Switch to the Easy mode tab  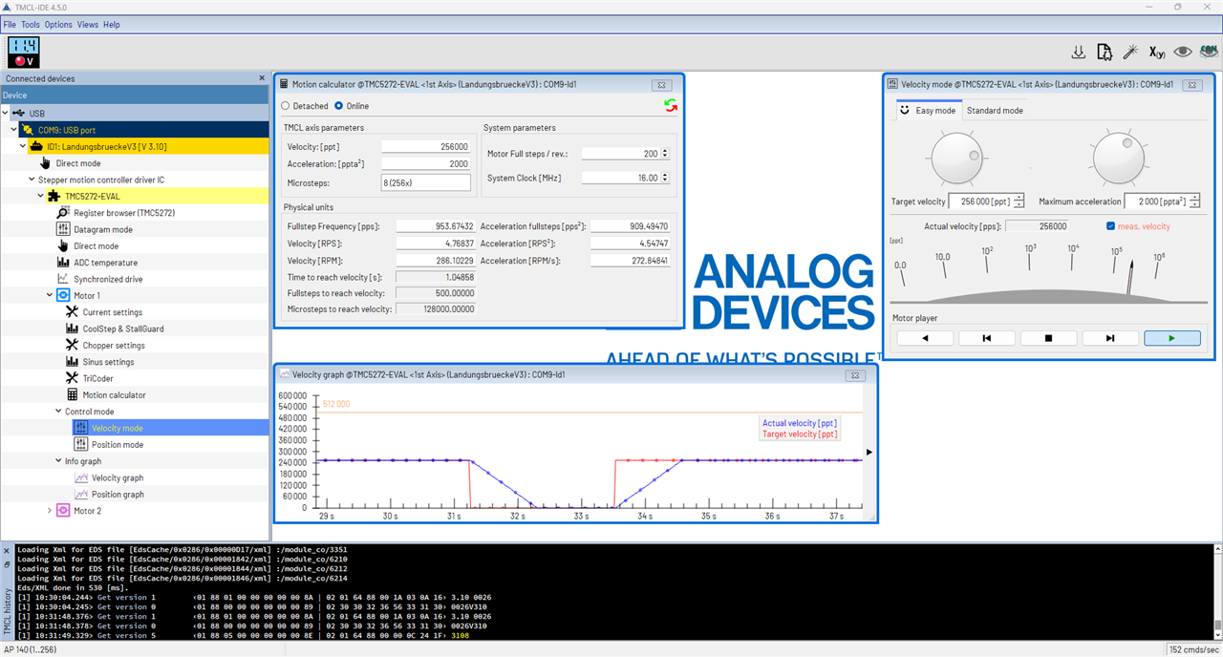coord(927,111)
